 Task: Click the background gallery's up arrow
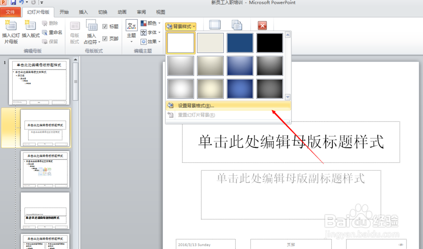click(x=288, y=35)
